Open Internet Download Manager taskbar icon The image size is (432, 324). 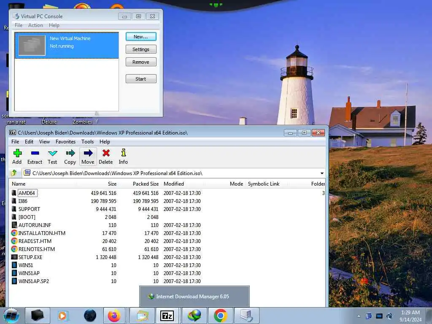coord(194,316)
